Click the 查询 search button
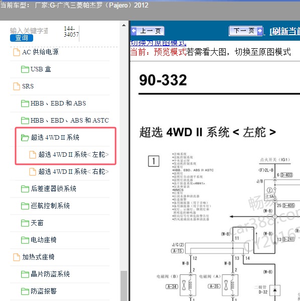This screenshot has height=301, width=300. (x=22, y=38)
